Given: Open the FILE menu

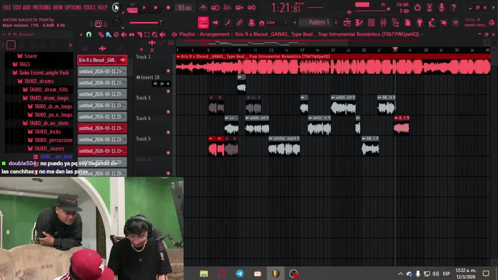Looking at the screenshot, I should [7, 7].
